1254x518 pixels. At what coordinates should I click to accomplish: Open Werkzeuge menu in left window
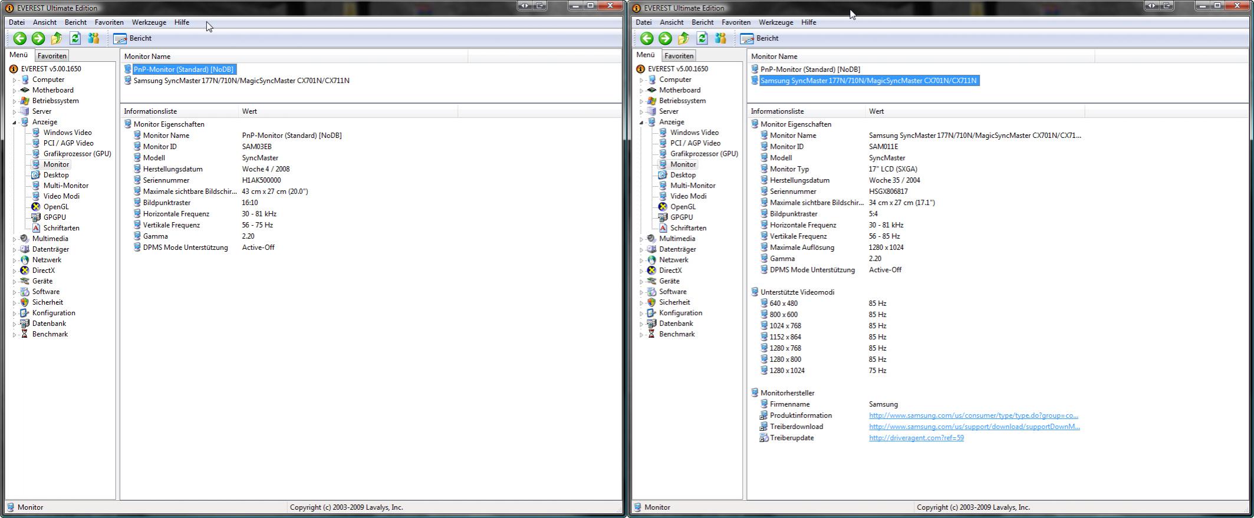[149, 22]
